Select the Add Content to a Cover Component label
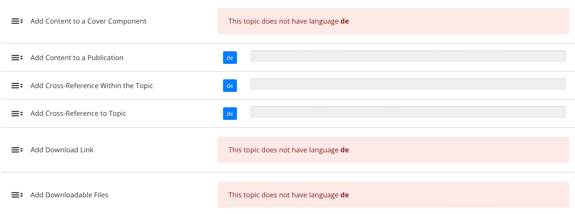575x214 pixels. pyautogui.click(x=88, y=21)
